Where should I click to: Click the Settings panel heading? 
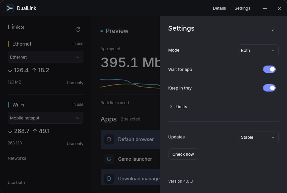pyautogui.click(x=181, y=28)
